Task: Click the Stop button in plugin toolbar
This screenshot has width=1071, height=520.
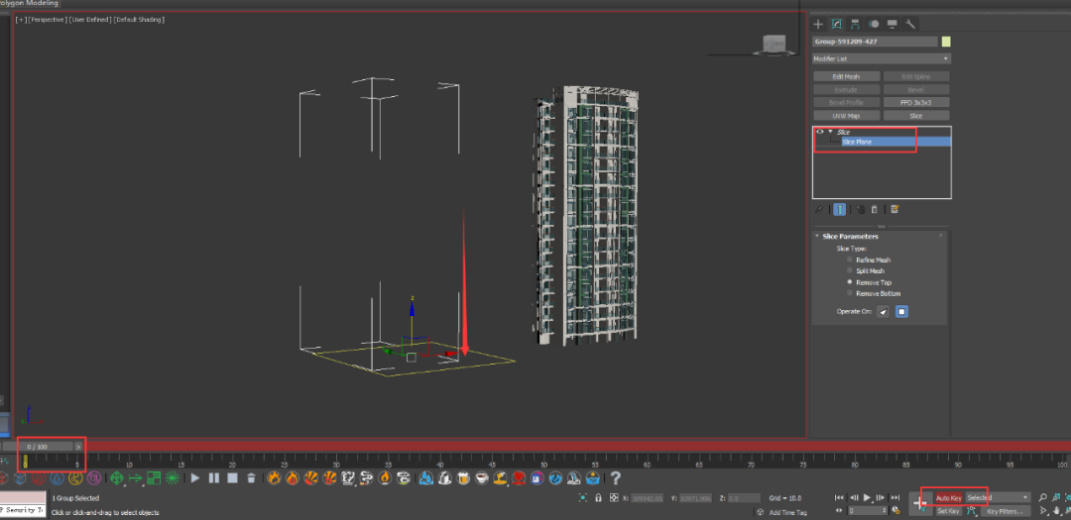Action: (233, 478)
